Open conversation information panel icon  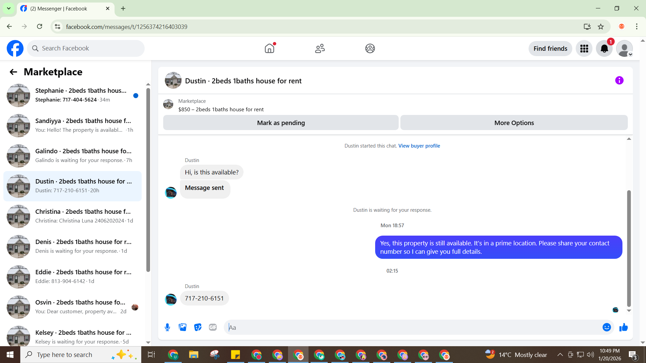pos(619,81)
